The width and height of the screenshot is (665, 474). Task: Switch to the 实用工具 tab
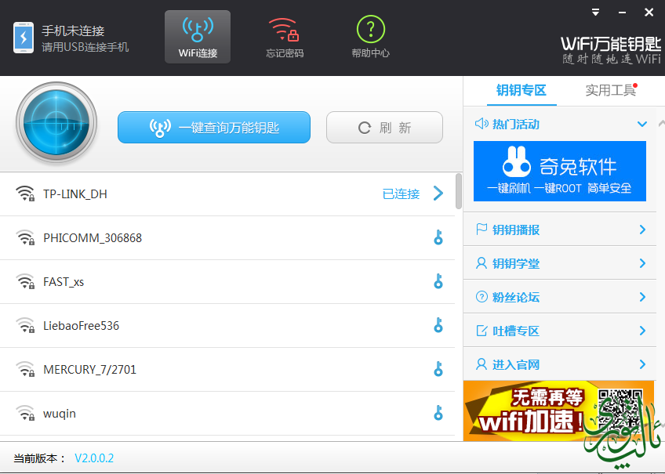click(610, 90)
